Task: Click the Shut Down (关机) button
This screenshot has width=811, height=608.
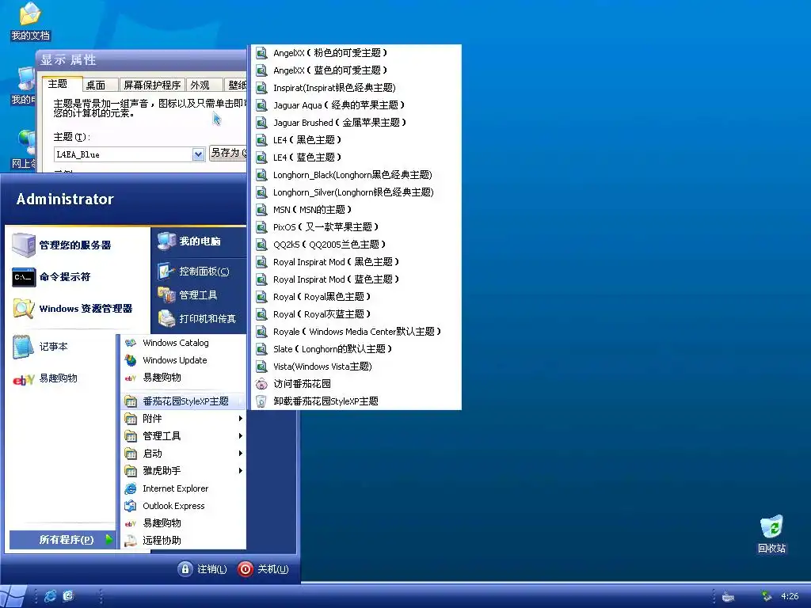Action: 263,568
